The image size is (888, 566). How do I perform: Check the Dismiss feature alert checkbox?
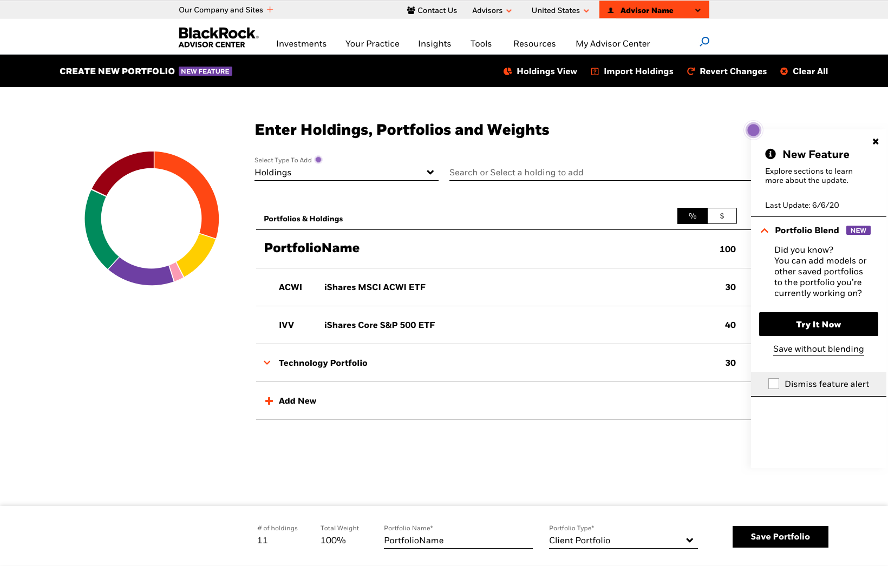774,384
